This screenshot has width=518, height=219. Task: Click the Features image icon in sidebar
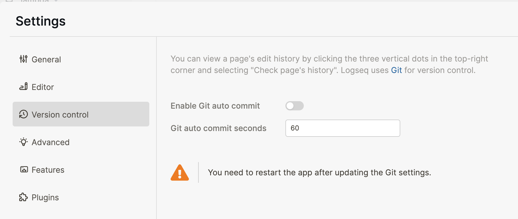click(24, 170)
